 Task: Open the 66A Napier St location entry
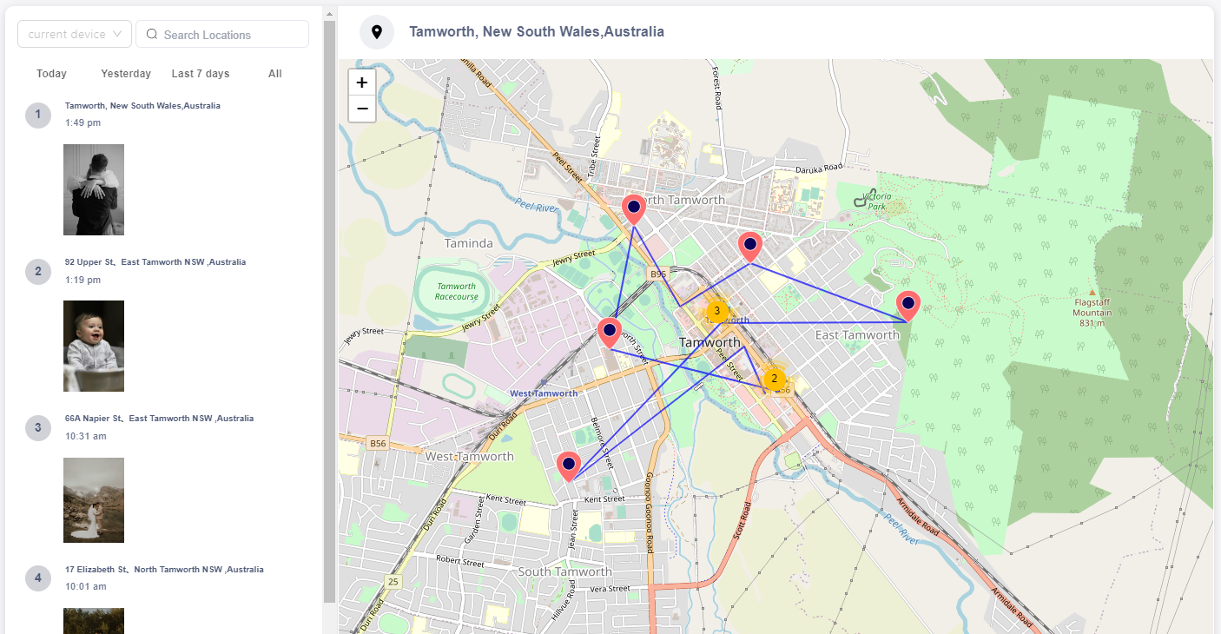pos(160,418)
